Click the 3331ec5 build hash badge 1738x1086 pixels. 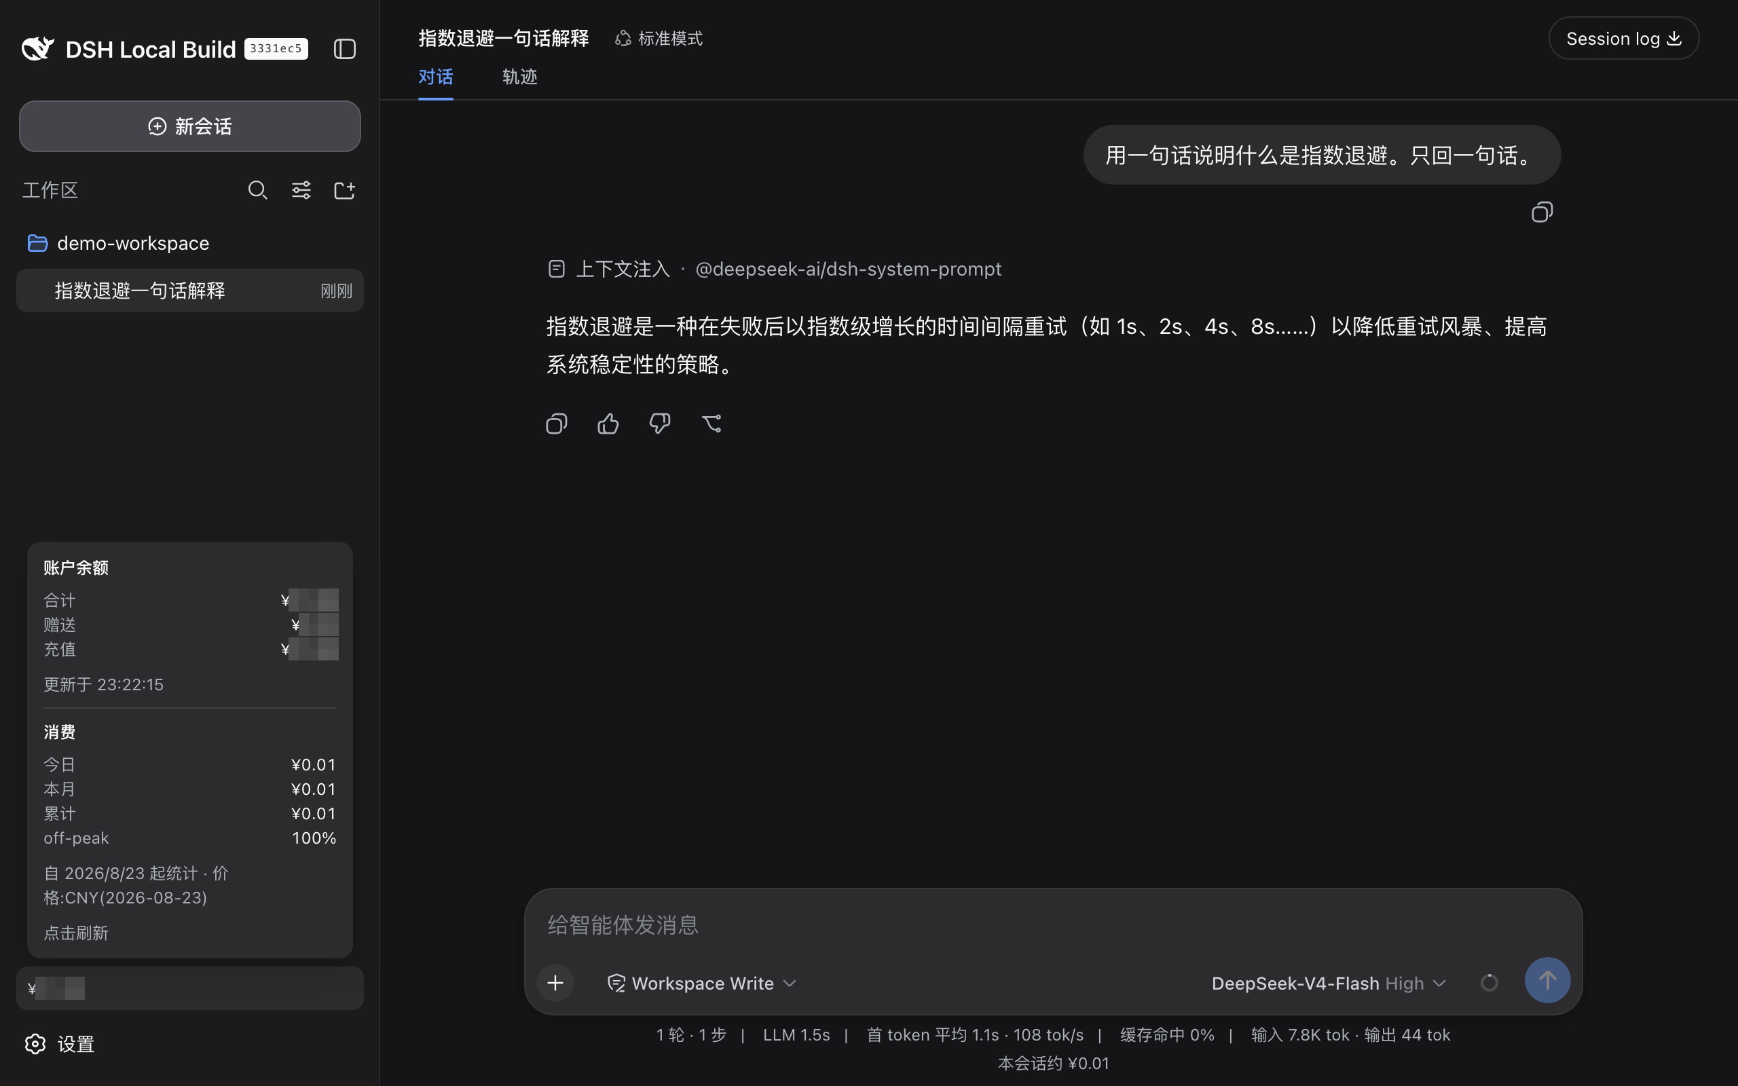(x=276, y=49)
